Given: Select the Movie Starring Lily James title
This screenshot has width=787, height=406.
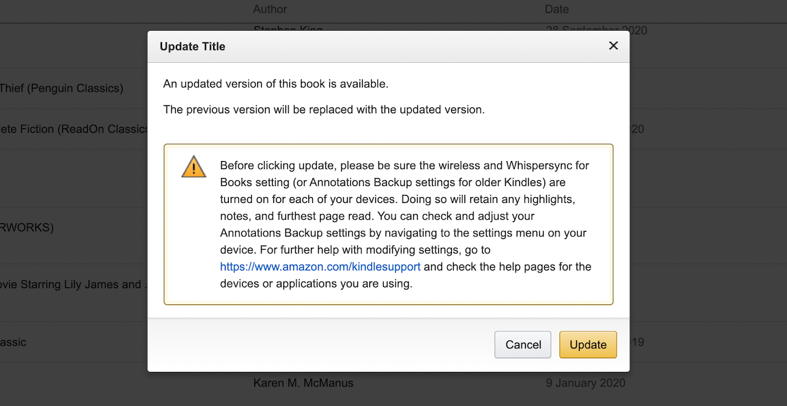Looking at the screenshot, I should (73, 284).
